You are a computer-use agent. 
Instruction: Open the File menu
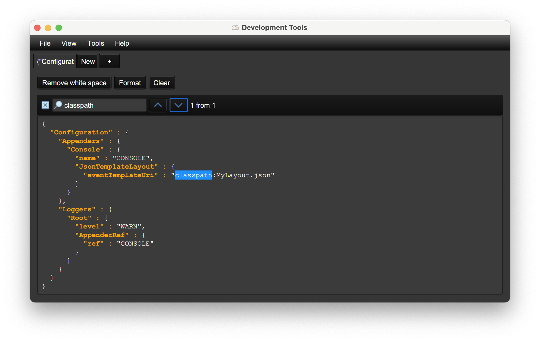45,43
